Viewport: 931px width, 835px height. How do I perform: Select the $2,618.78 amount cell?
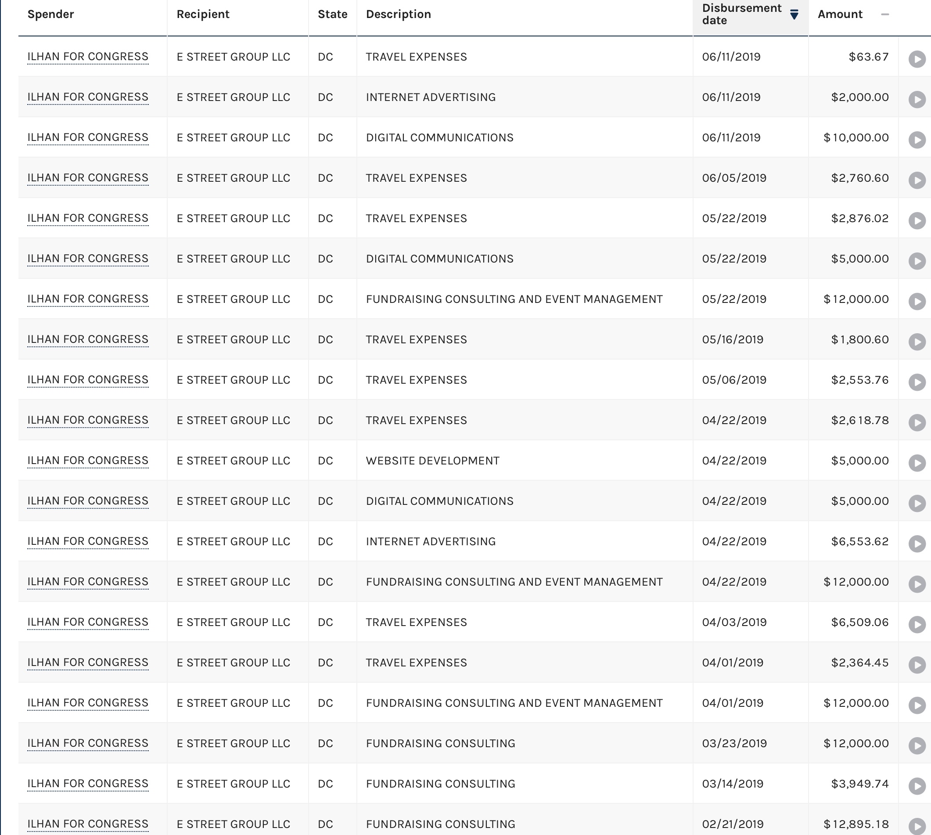(859, 420)
